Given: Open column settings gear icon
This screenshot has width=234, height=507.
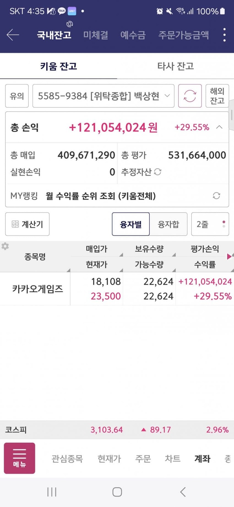Looking at the screenshot, I should 5,246.
